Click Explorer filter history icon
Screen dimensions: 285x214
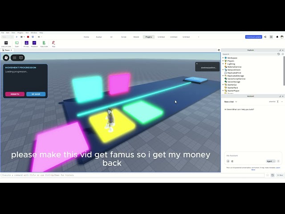278,54
